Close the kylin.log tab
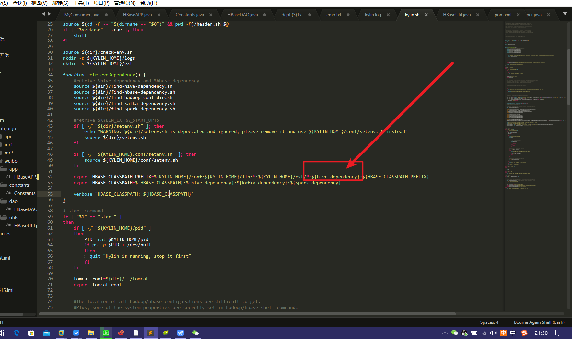The image size is (572, 339). 388,15
